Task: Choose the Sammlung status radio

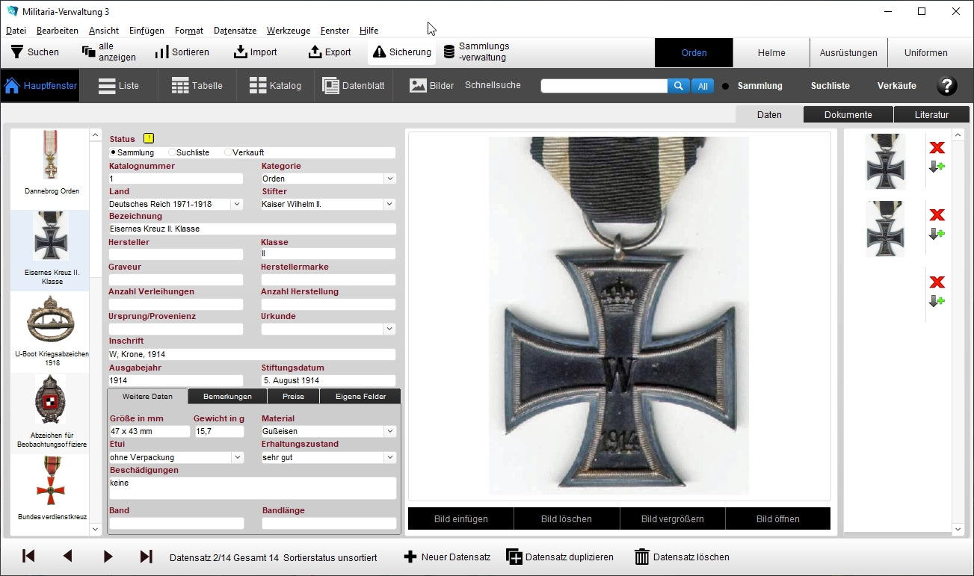Action: pos(114,152)
